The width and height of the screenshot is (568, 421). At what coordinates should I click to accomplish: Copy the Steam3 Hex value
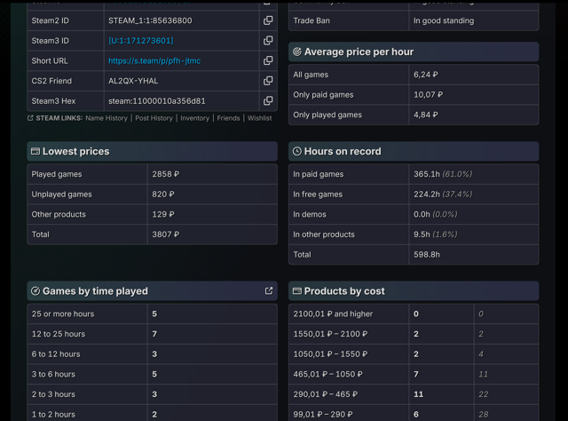[x=268, y=100]
